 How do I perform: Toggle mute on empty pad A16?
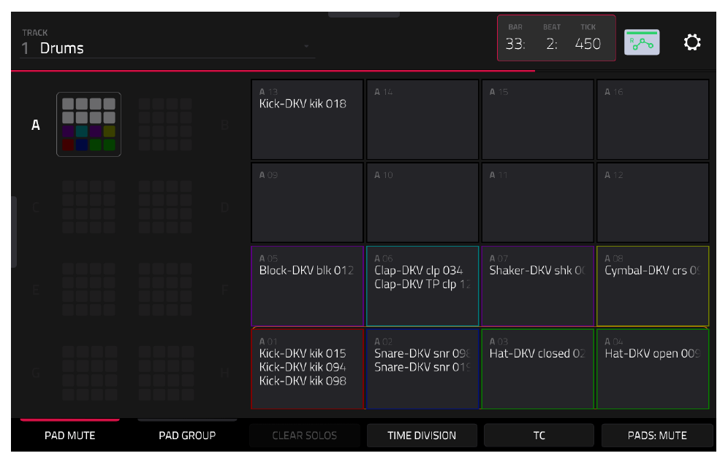pos(653,120)
